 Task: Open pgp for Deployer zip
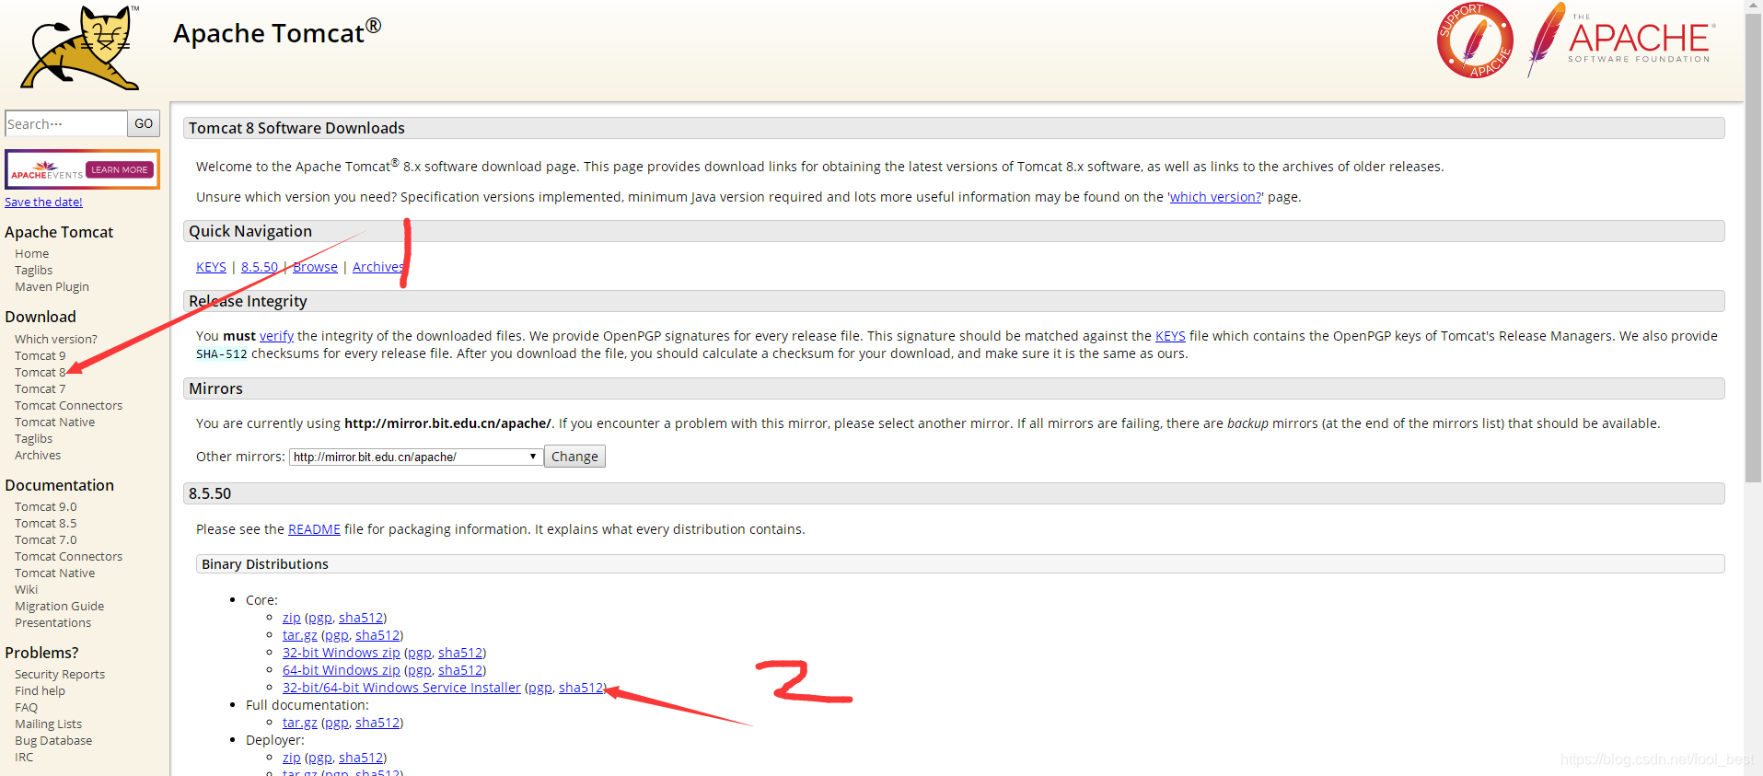click(319, 758)
